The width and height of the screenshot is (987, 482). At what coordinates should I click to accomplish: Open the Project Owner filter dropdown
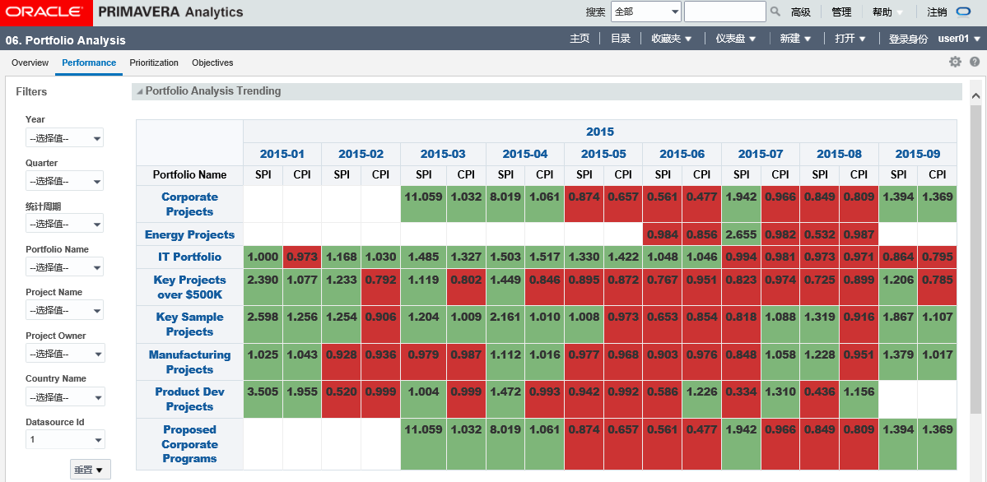65,354
